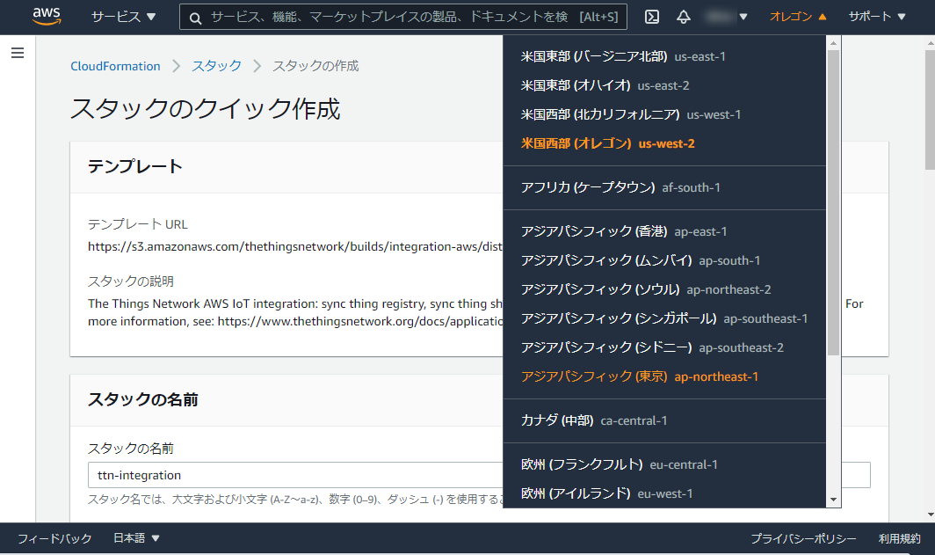
Task: Select region アジアパシフィック (香港) ap-east-1
Action: pyautogui.click(x=664, y=231)
